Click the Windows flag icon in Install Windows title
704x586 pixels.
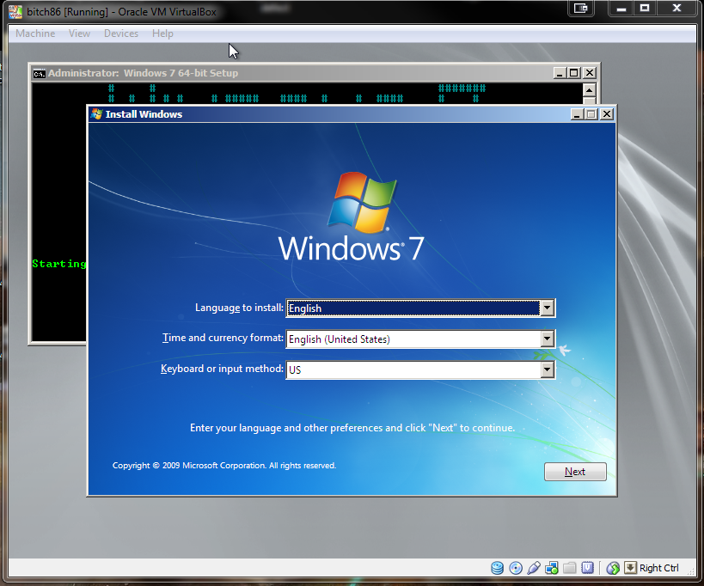point(96,114)
